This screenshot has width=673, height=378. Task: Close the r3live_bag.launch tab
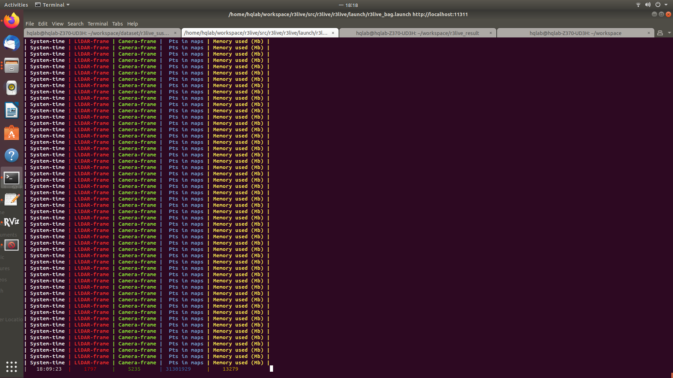coord(333,33)
